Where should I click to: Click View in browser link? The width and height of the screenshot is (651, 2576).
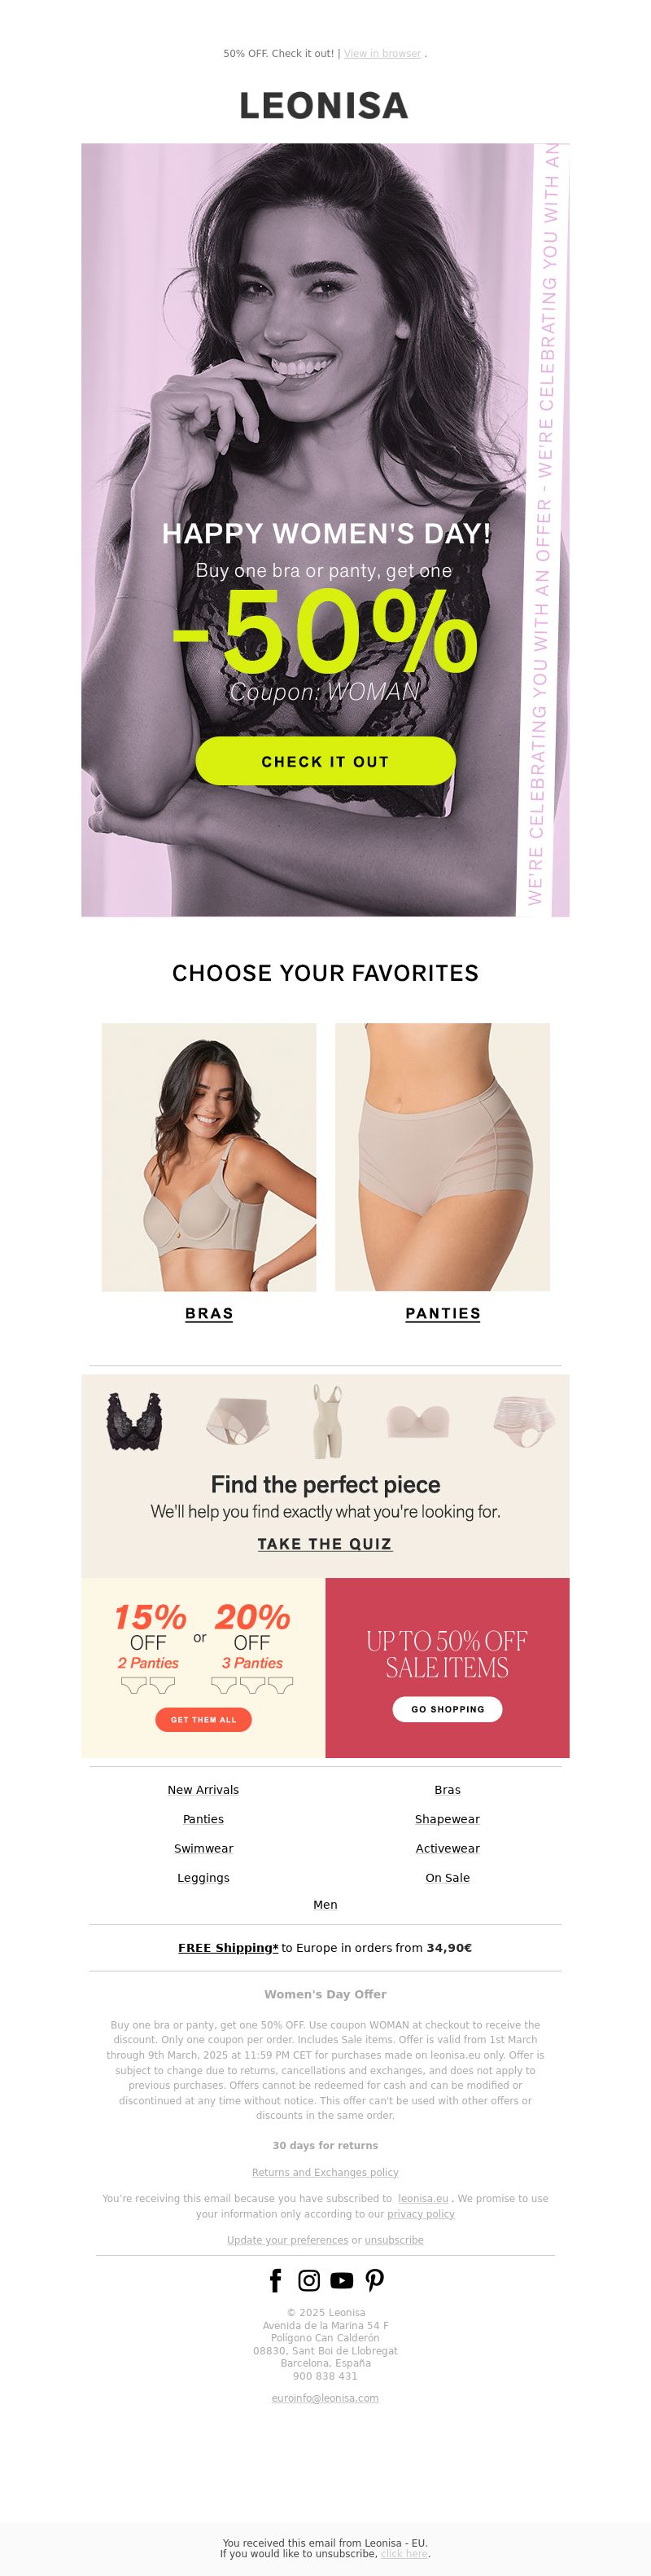(x=382, y=54)
